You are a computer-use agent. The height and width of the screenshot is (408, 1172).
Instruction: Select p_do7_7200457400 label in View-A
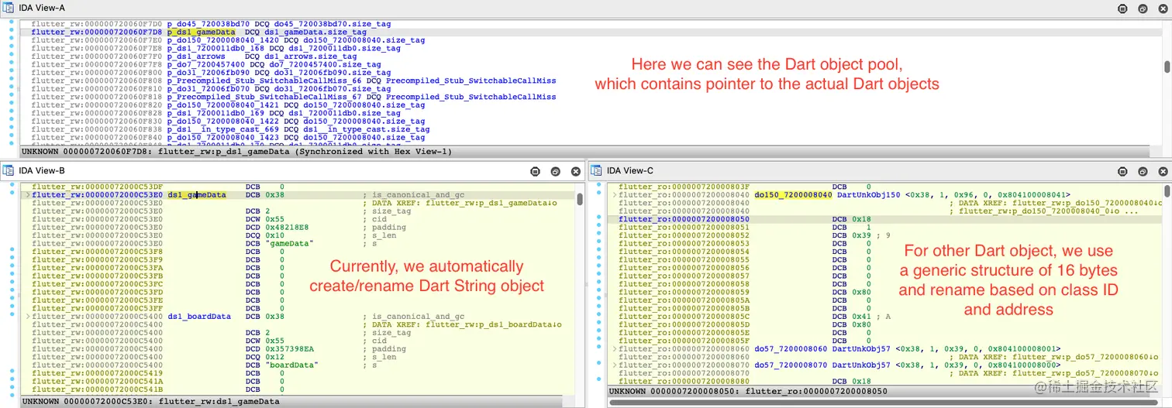[x=205, y=65]
